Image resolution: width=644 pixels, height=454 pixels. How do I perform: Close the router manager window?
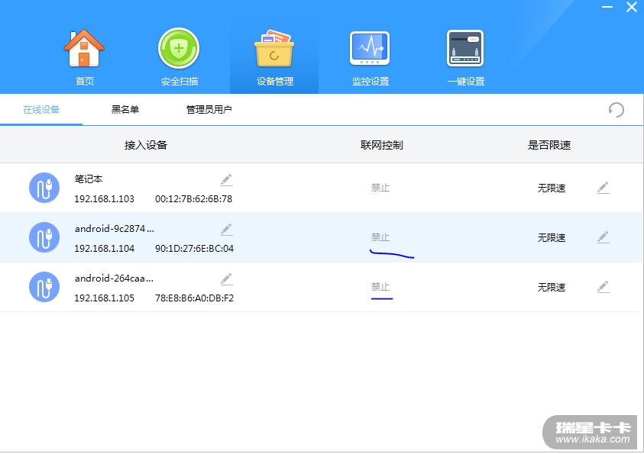pos(632,7)
